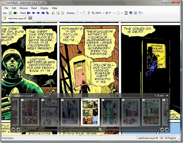Screen dimensions: 183x143
Task: Open the Help menu
Action: point(55,8)
